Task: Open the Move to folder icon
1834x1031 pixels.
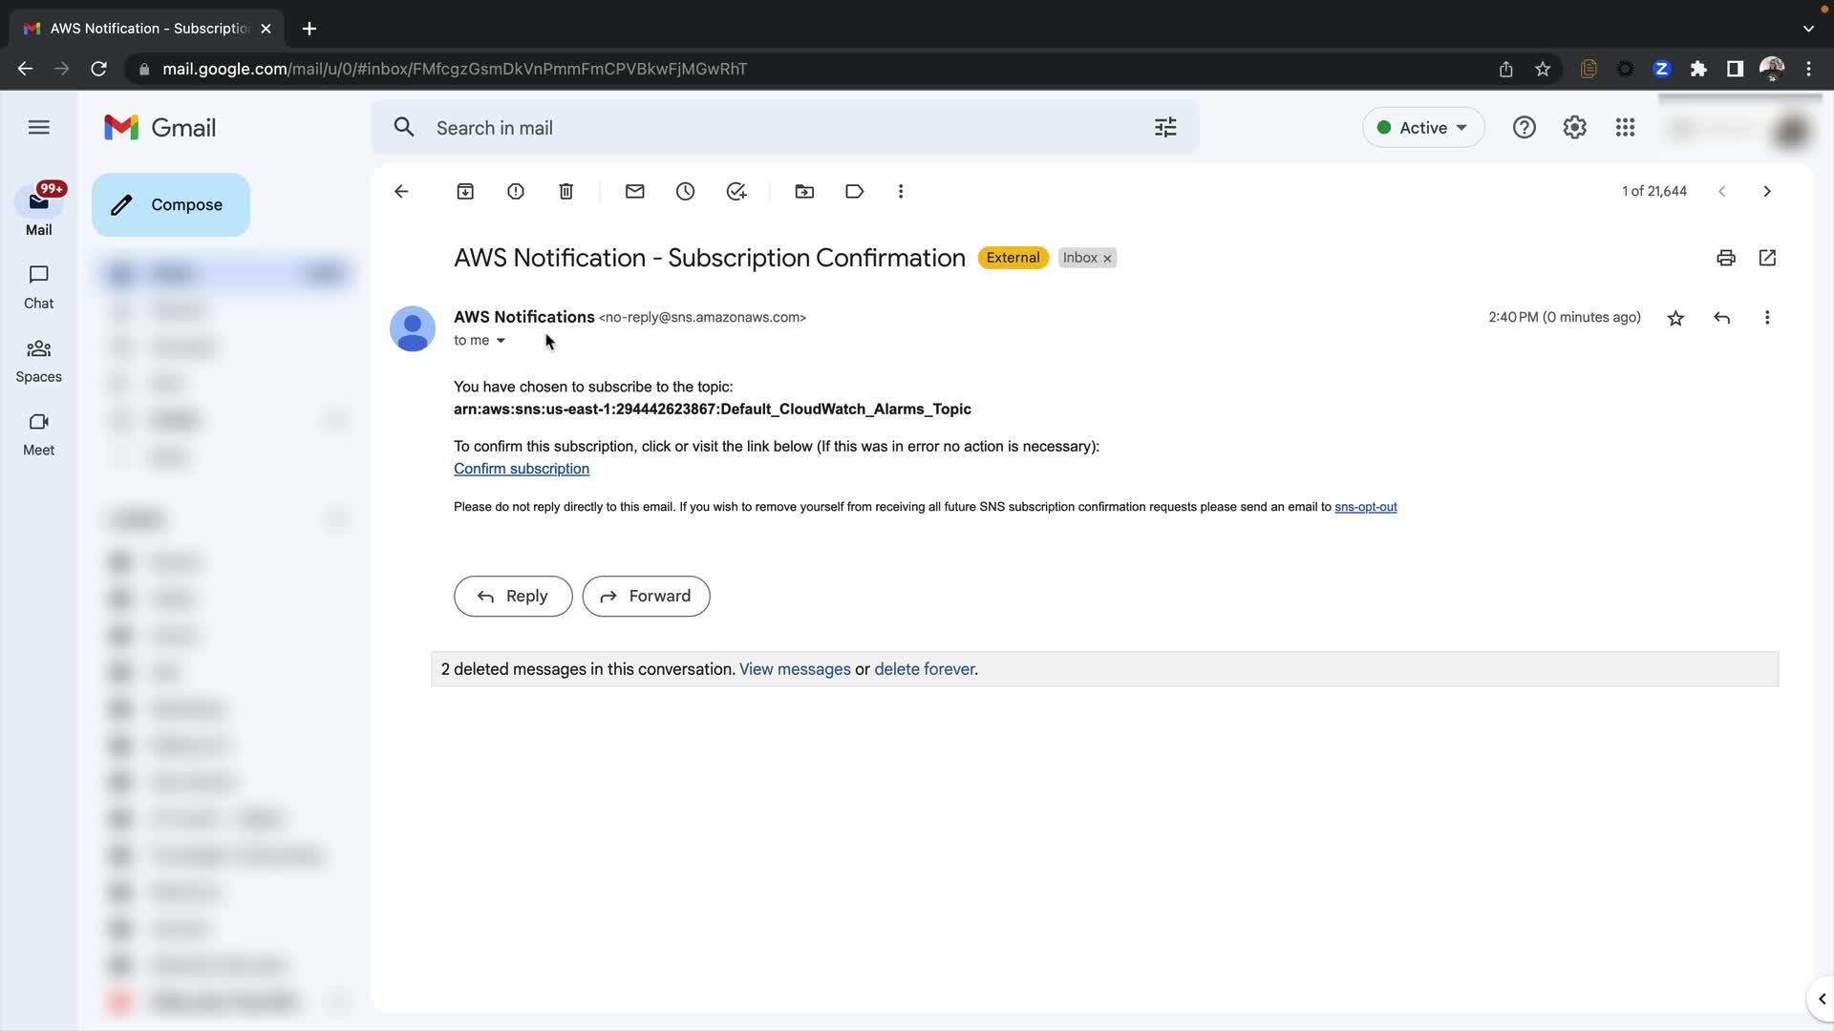Action: click(x=805, y=192)
